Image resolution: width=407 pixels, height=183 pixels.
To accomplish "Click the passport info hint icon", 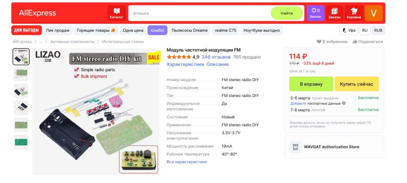I will click(x=344, y=103).
